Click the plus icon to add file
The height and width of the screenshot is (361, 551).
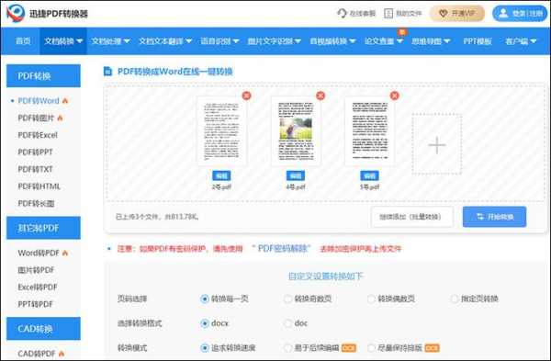point(437,145)
